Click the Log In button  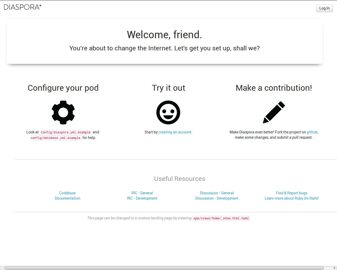324,8
